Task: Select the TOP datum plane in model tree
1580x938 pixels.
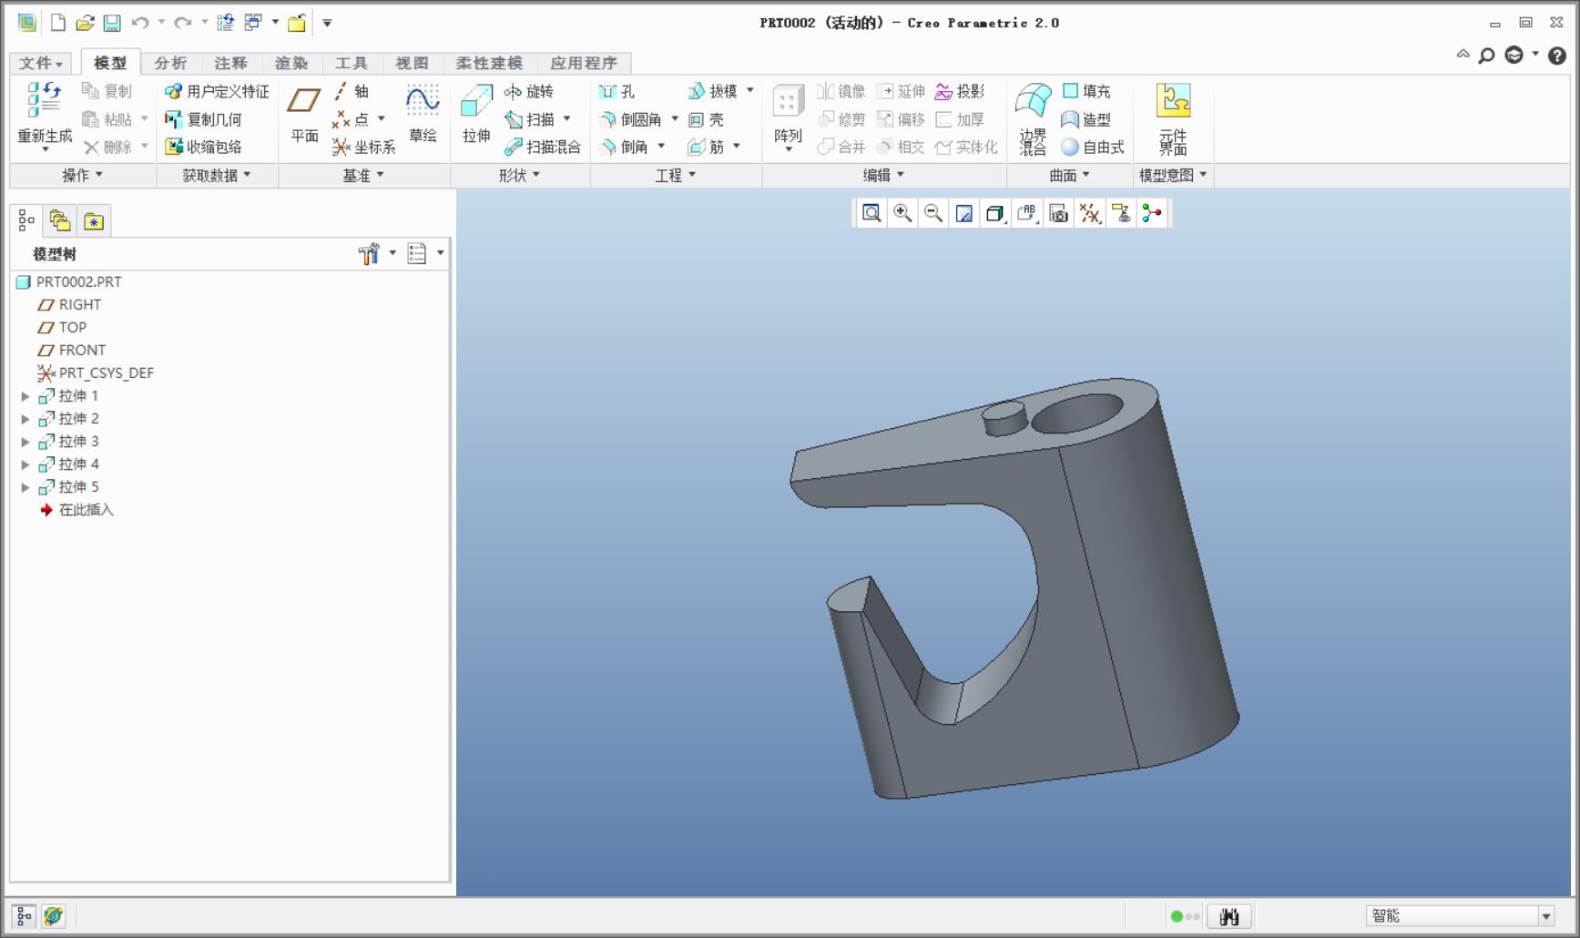Action: [72, 327]
